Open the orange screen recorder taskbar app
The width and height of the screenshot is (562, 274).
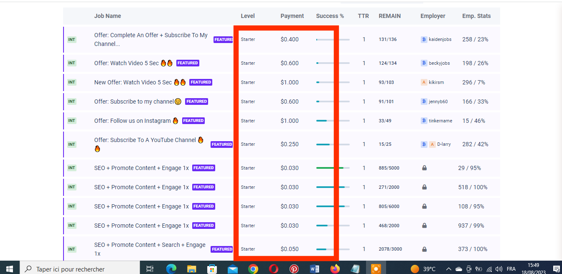tap(376, 269)
